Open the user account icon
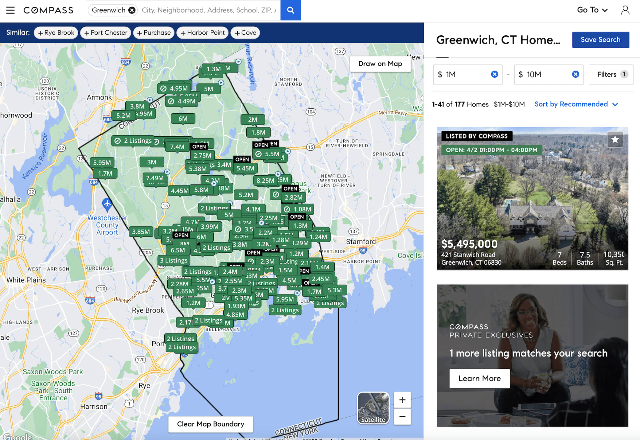The width and height of the screenshot is (640, 440). [625, 10]
